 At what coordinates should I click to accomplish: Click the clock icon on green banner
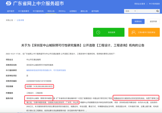coord(98,32)
